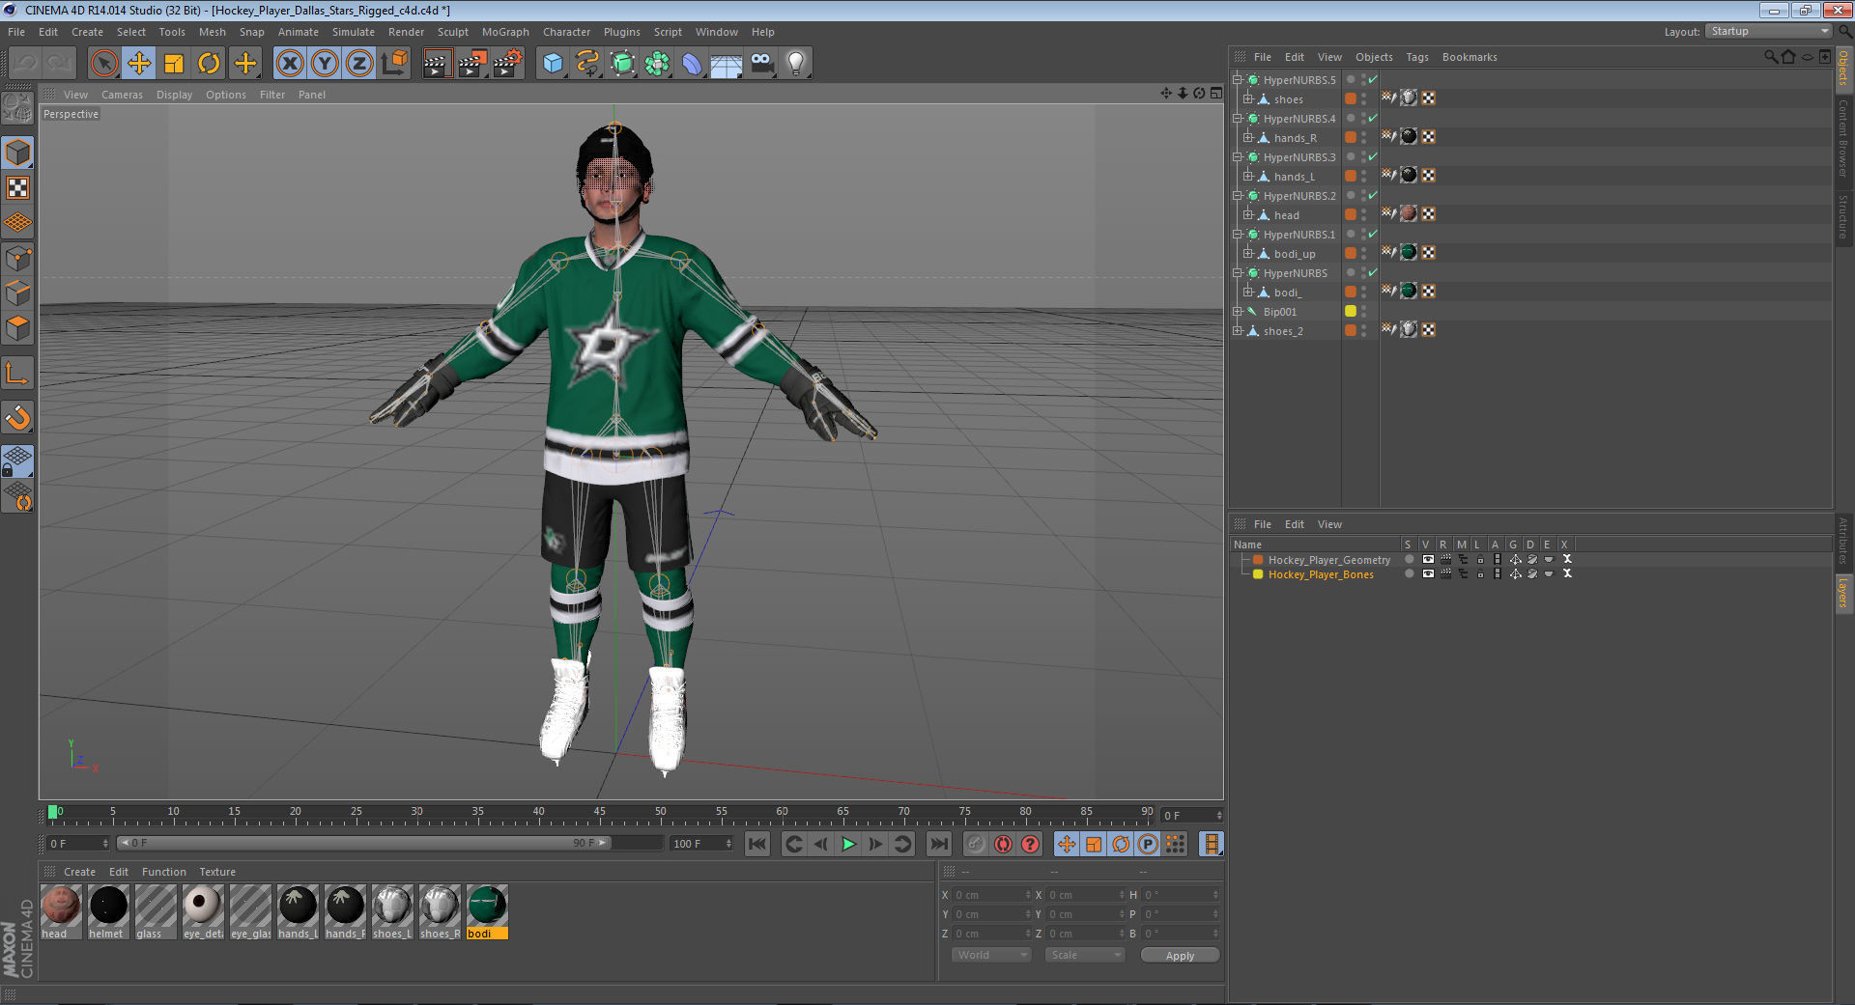Image resolution: width=1855 pixels, height=1005 pixels.
Task: Open the Scale mode dropdown
Action: coord(1085,955)
